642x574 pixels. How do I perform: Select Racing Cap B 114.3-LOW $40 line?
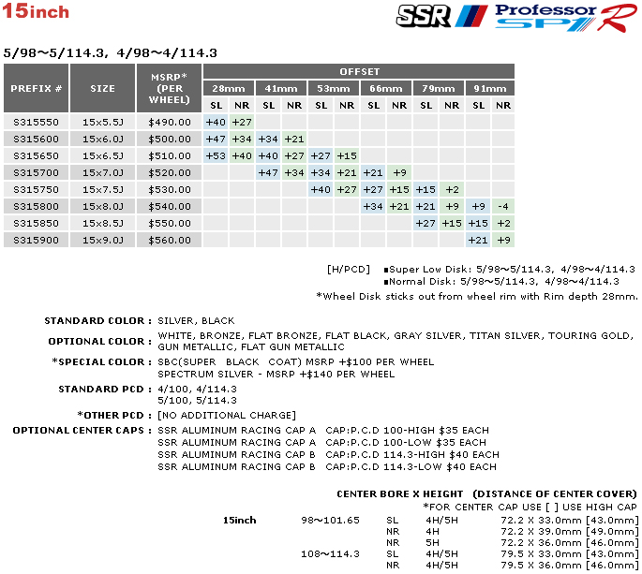[327, 467]
